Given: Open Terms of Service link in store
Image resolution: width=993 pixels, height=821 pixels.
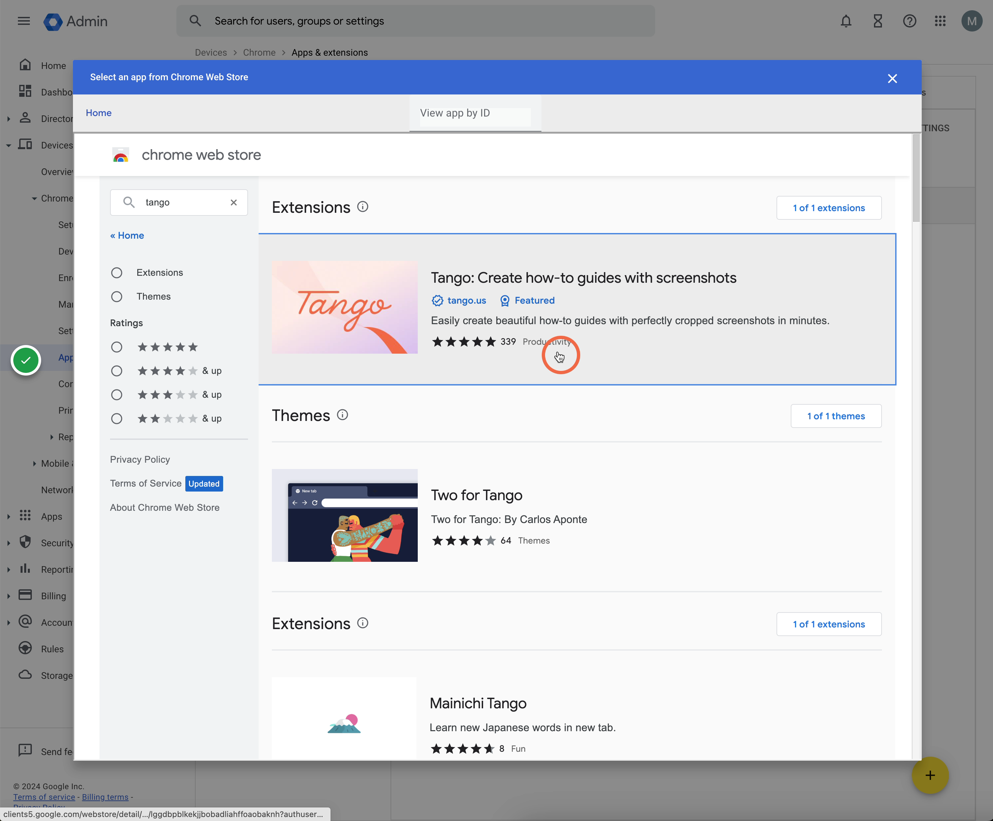Looking at the screenshot, I should [146, 483].
